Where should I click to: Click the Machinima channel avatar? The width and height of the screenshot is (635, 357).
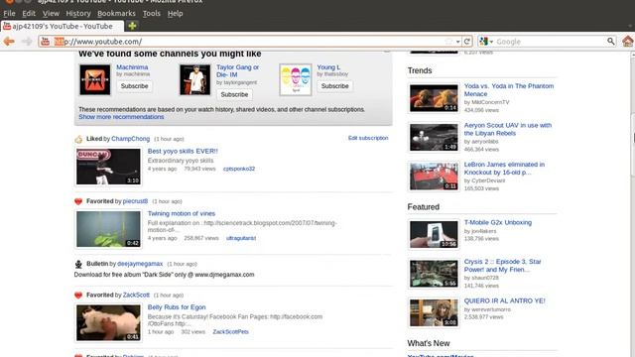[95, 79]
